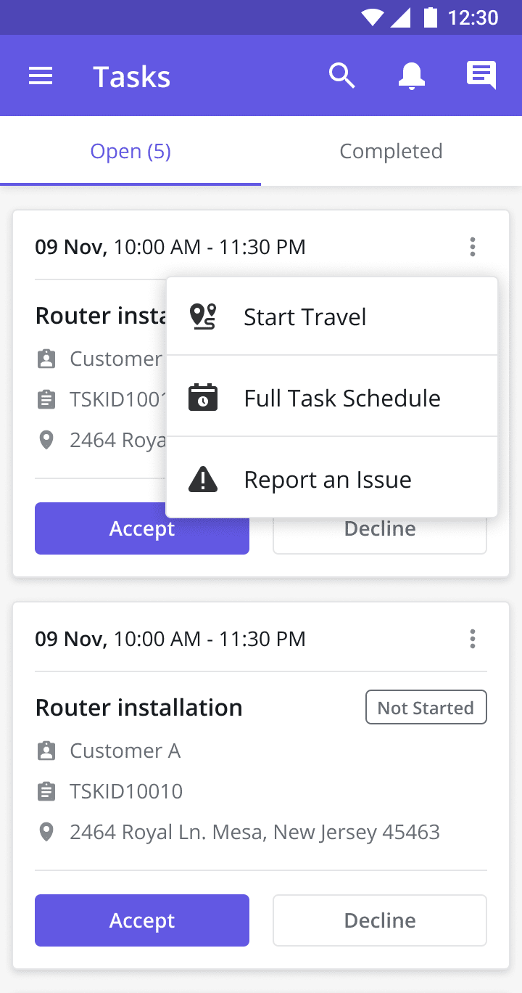This screenshot has width=522, height=993.
Task: Open the overflow menu on the second task card
Action: 473,639
